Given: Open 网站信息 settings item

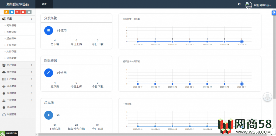Looking at the screenshot, I should (x=18, y=26).
